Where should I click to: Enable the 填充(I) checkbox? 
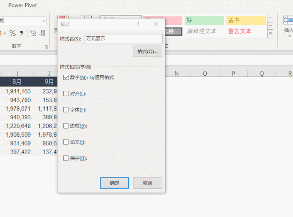[x=66, y=142]
